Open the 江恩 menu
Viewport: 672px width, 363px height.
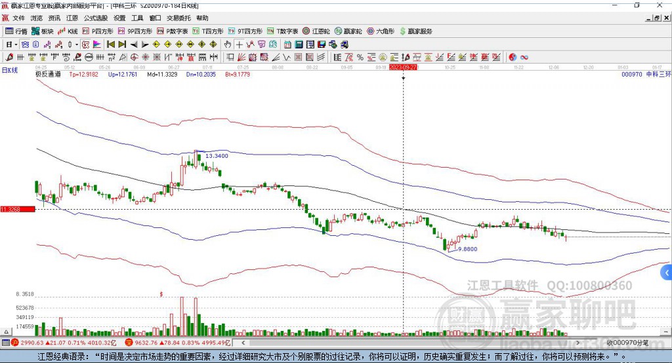pos(72,18)
